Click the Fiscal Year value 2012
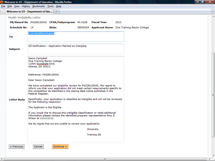The height and width of the screenshot is (161, 215). coord(118,22)
